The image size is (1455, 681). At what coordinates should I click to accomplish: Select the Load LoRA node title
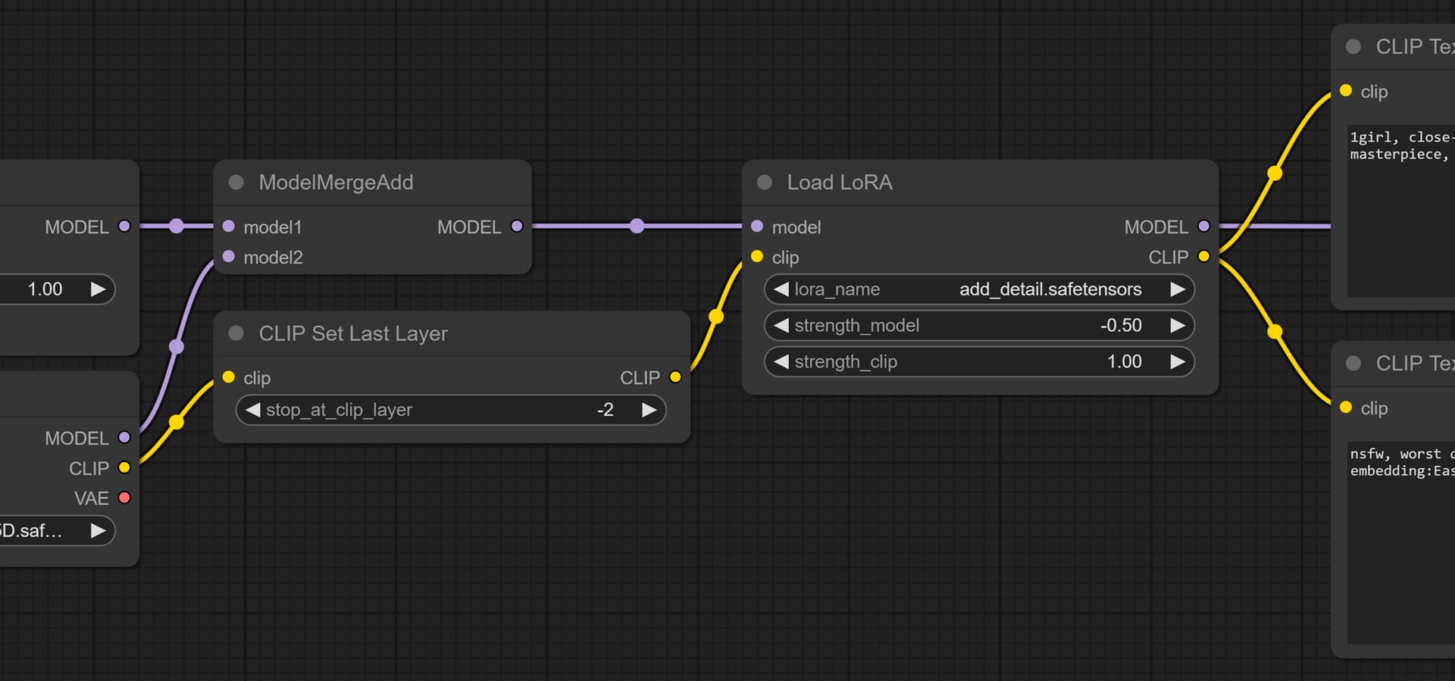click(x=840, y=183)
